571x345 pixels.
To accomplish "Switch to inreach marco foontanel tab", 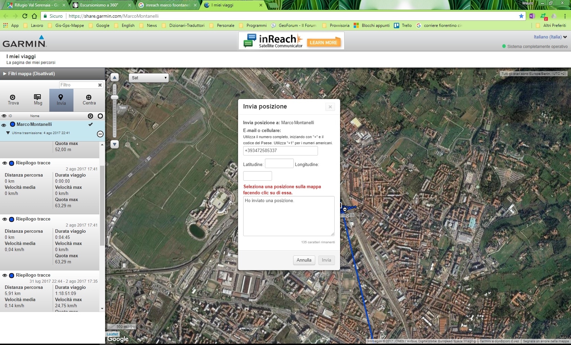I will (167, 5).
